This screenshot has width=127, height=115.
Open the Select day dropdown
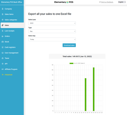[x=52, y=40]
